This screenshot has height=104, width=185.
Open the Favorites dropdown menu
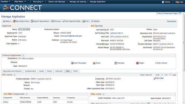point(5,2)
